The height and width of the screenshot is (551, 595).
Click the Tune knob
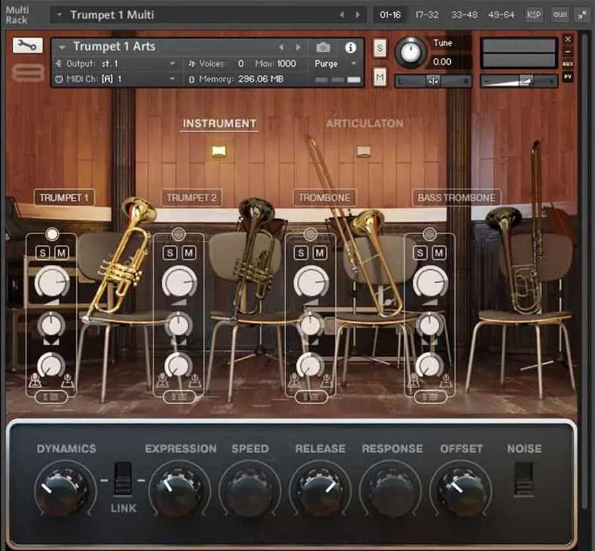(410, 52)
